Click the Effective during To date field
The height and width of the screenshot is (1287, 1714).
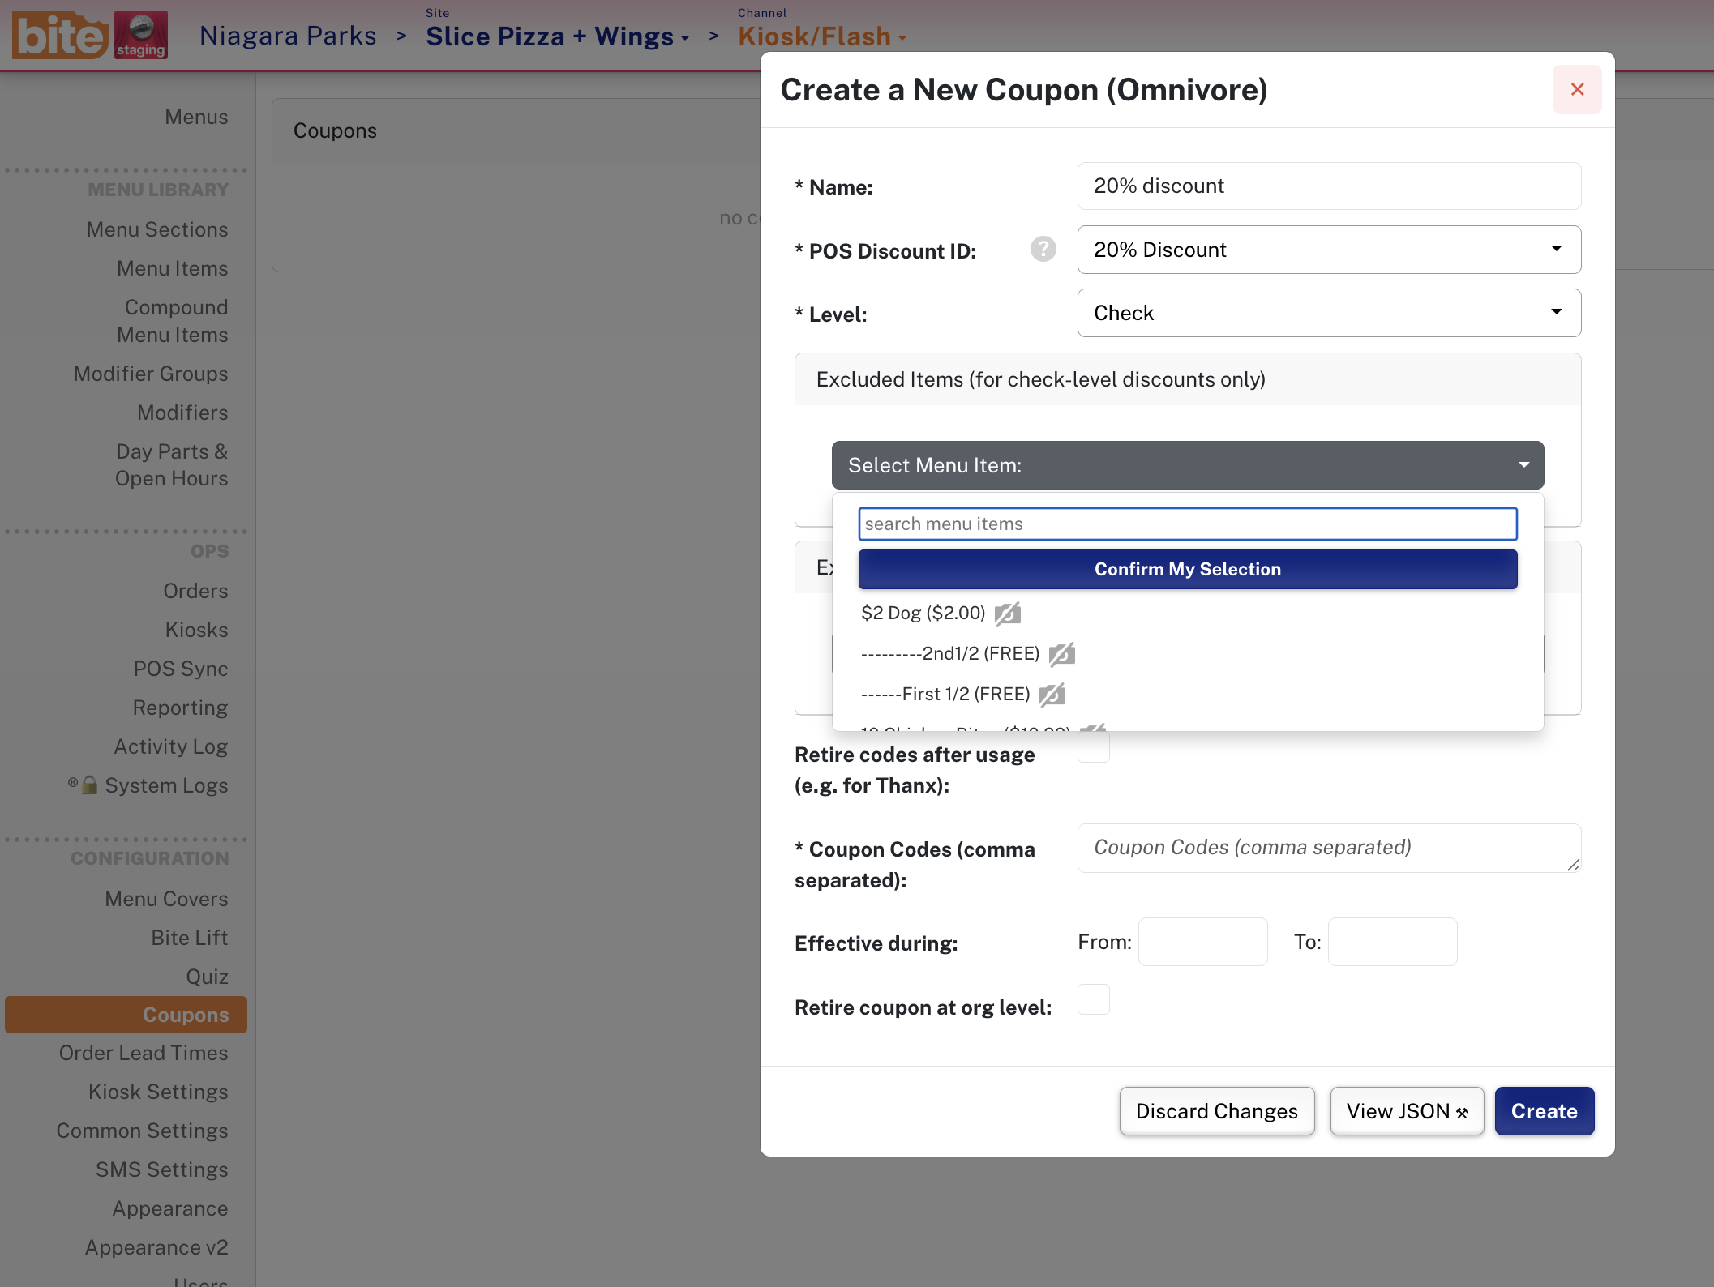(x=1392, y=942)
